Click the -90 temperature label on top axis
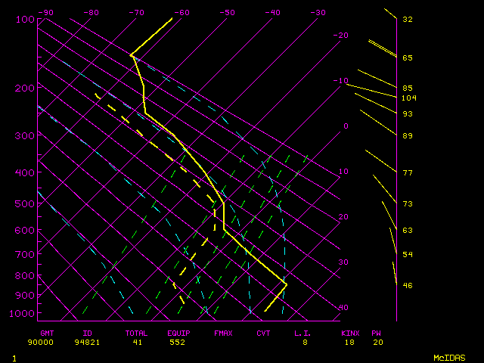Image resolution: width=484 pixels, height=363 pixels. [x=45, y=12]
